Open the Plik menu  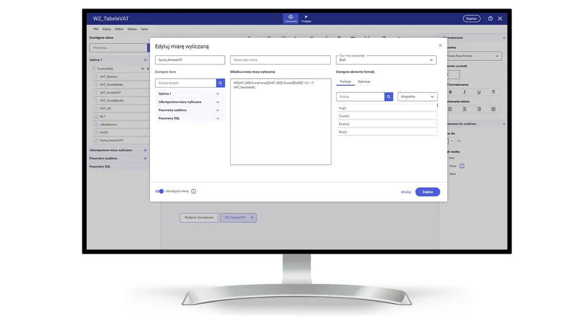tap(96, 29)
